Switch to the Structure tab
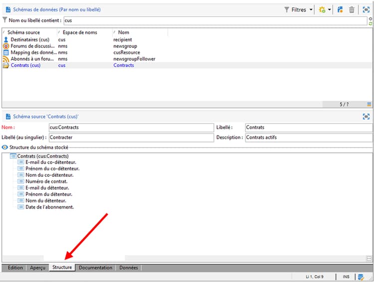This screenshot has height=283, width=374. 62,268
